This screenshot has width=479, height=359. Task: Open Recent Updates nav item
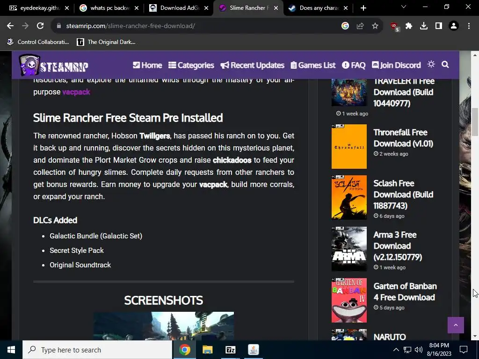[252, 65]
